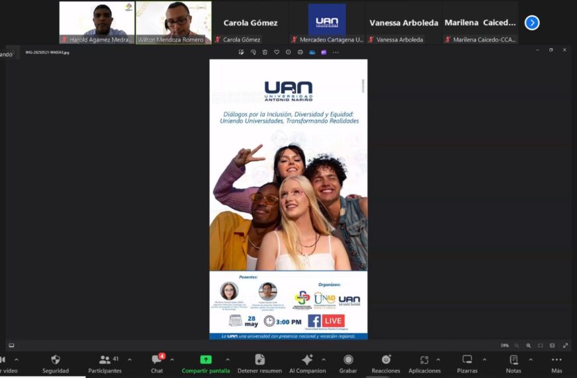Click the green Compartir pantalla button
Screen dimensions: 577x378
pos(206,360)
